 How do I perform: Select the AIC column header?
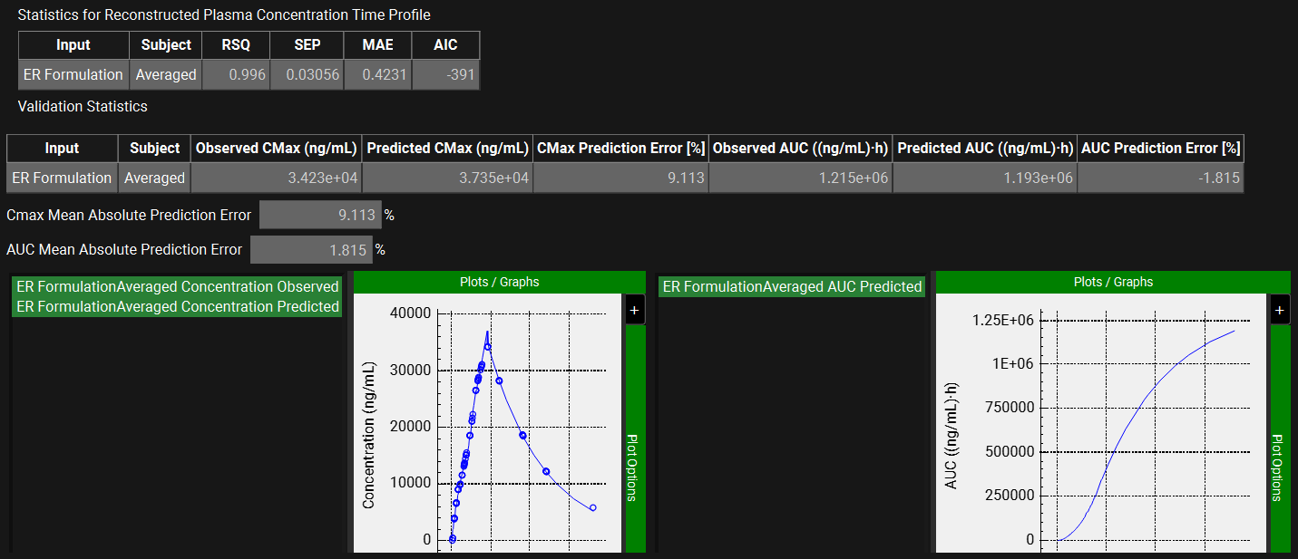[x=445, y=45]
